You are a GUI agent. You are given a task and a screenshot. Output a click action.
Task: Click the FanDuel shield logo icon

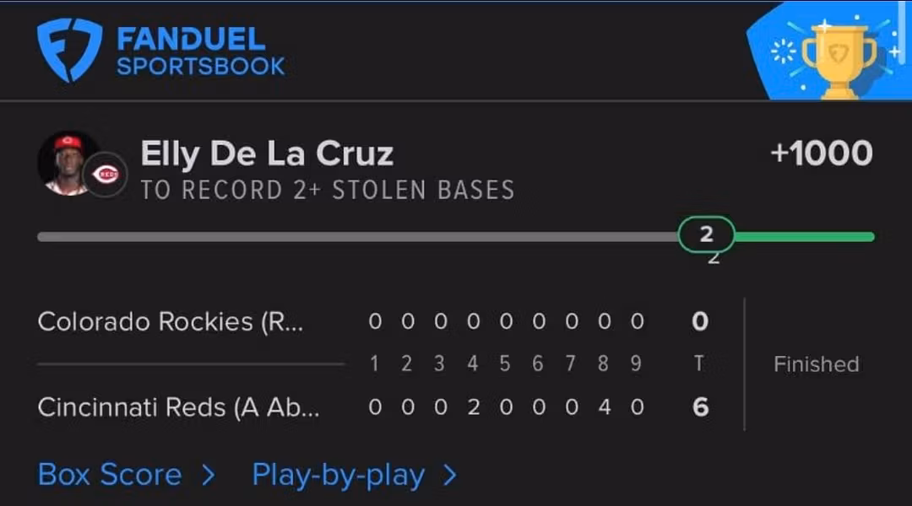tap(69, 50)
